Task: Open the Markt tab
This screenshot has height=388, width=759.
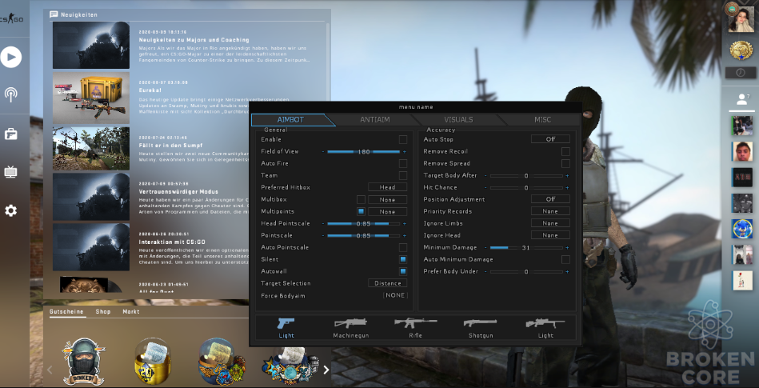Action: coord(130,312)
